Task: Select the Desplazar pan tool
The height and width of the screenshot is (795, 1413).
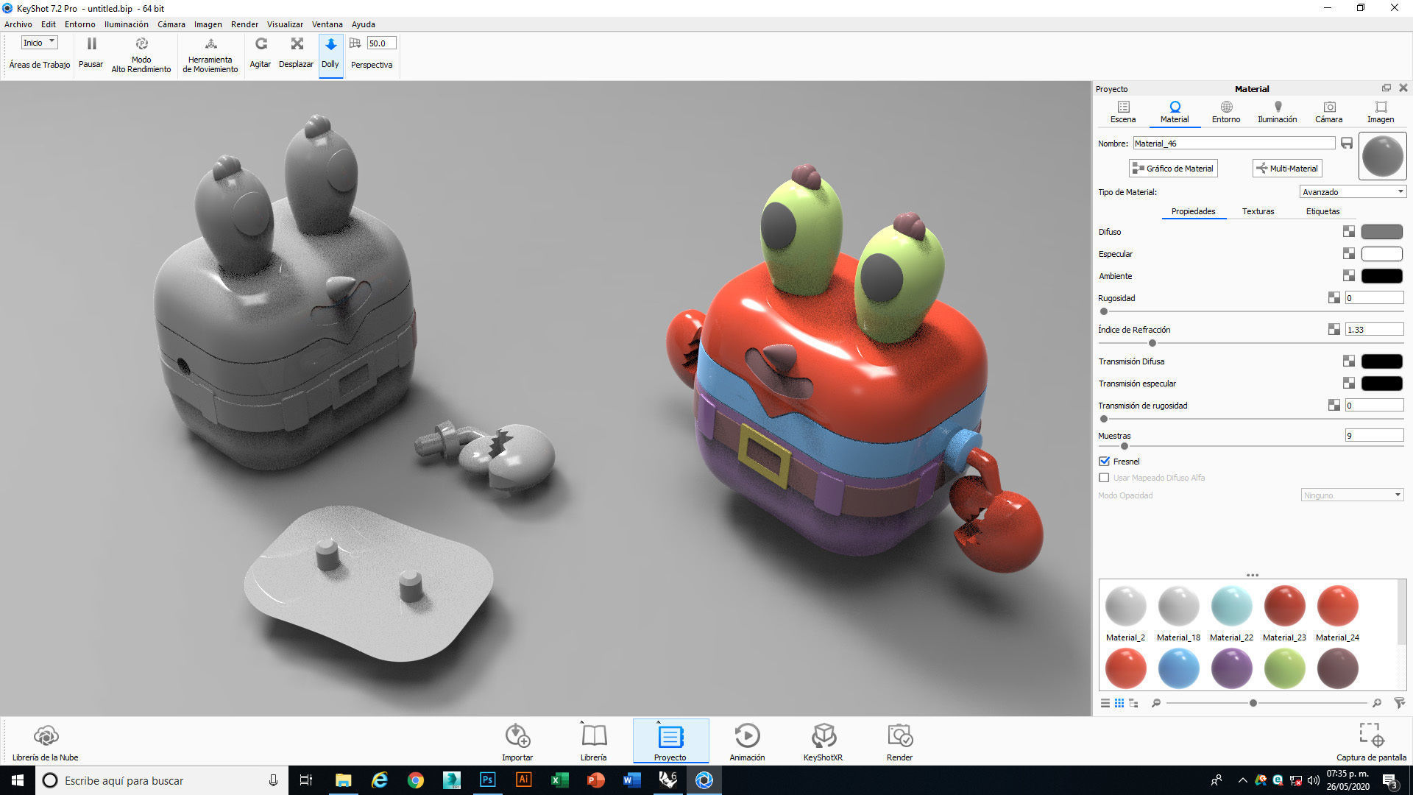Action: point(297,53)
